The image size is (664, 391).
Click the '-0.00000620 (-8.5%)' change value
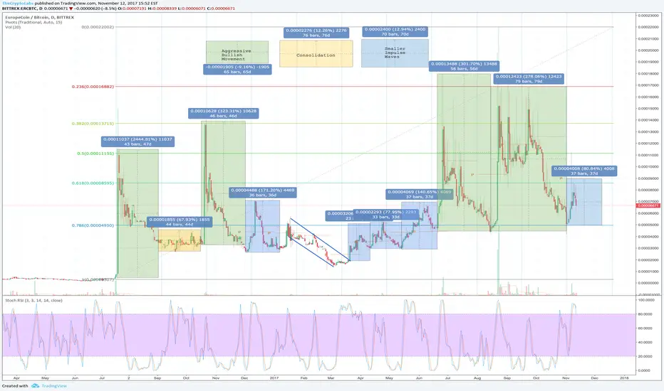click(x=95, y=9)
